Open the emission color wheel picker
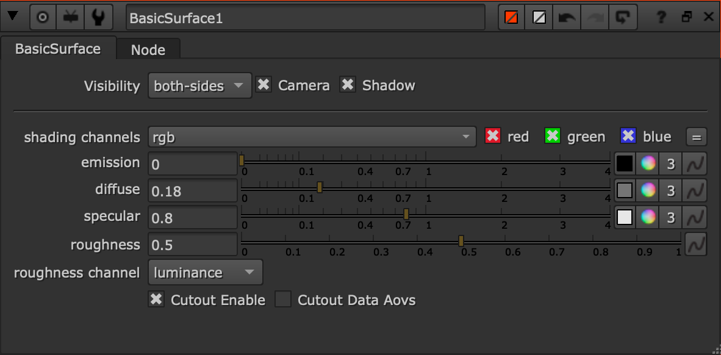 [x=648, y=163]
